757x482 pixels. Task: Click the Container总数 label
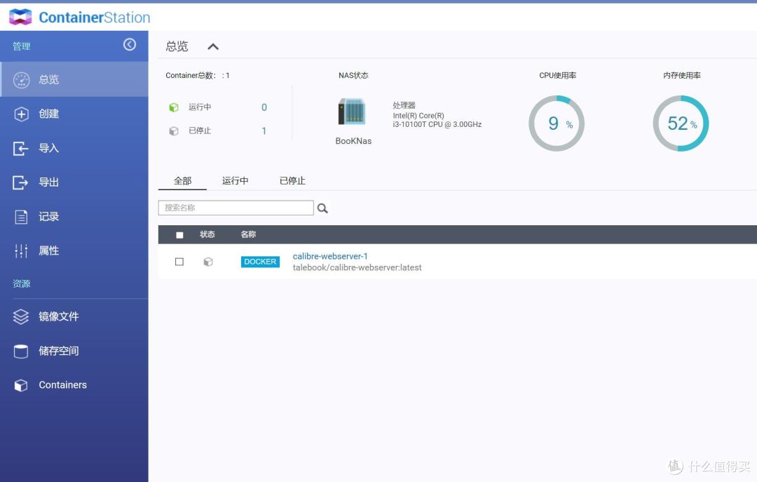coord(191,75)
